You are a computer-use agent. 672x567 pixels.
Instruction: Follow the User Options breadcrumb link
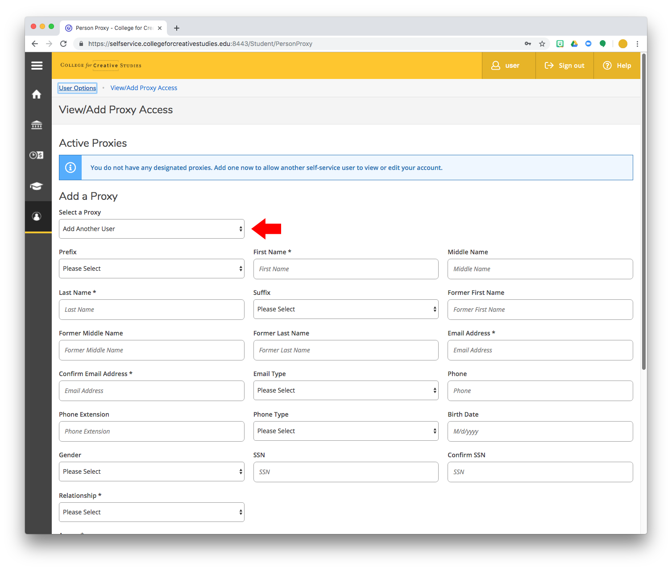click(77, 87)
